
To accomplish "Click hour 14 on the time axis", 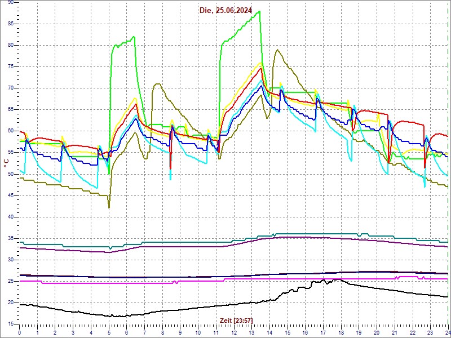I will 269,333.
